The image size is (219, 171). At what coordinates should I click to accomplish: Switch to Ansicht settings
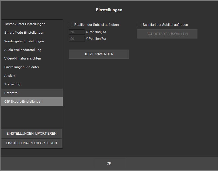click(x=10, y=76)
